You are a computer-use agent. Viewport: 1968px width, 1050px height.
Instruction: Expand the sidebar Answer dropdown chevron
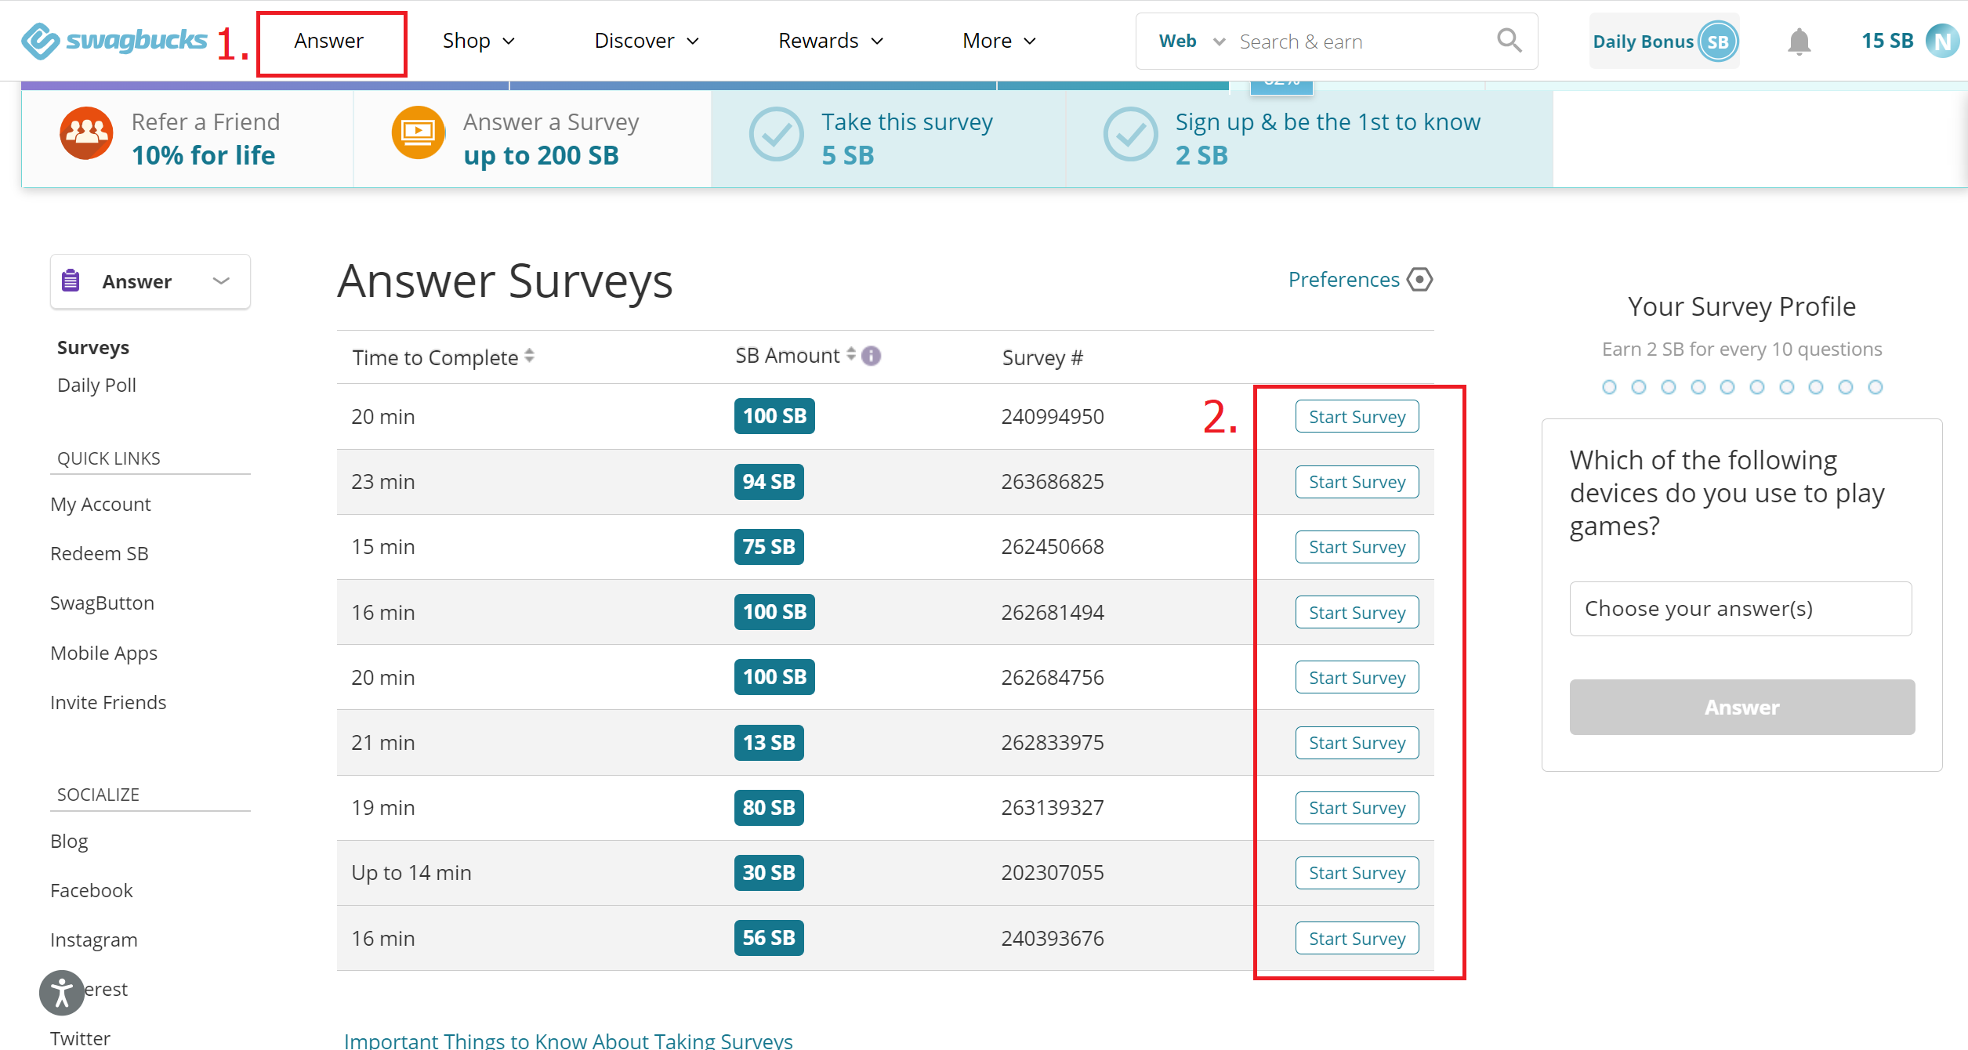point(221,281)
